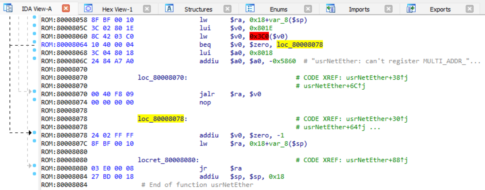Open the Exports tab
485x190 pixels.
(x=440, y=9)
